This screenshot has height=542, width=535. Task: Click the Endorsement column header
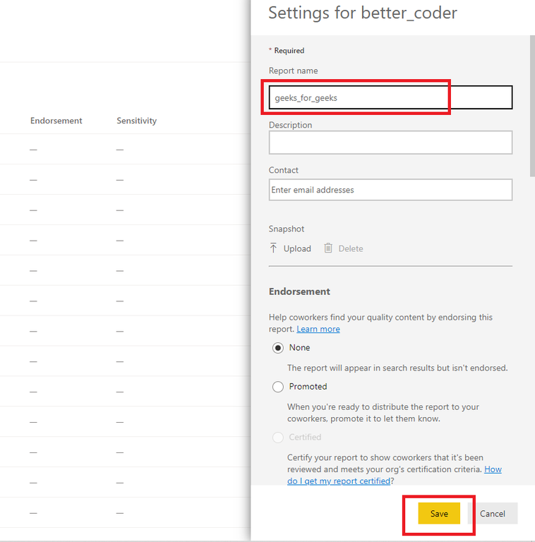click(x=56, y=121)
